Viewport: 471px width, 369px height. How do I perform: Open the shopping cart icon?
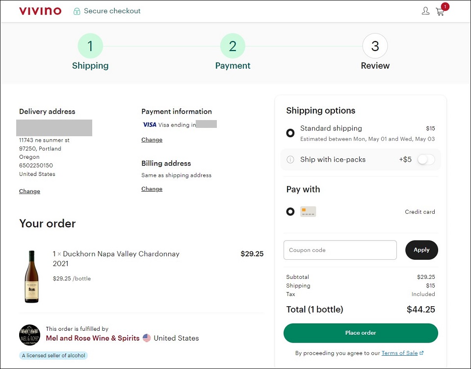pyautogui.click(x=440, y=12)
